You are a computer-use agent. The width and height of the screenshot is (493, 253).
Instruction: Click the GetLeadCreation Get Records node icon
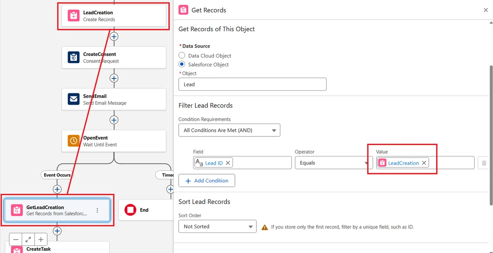[x=17, y=210]
